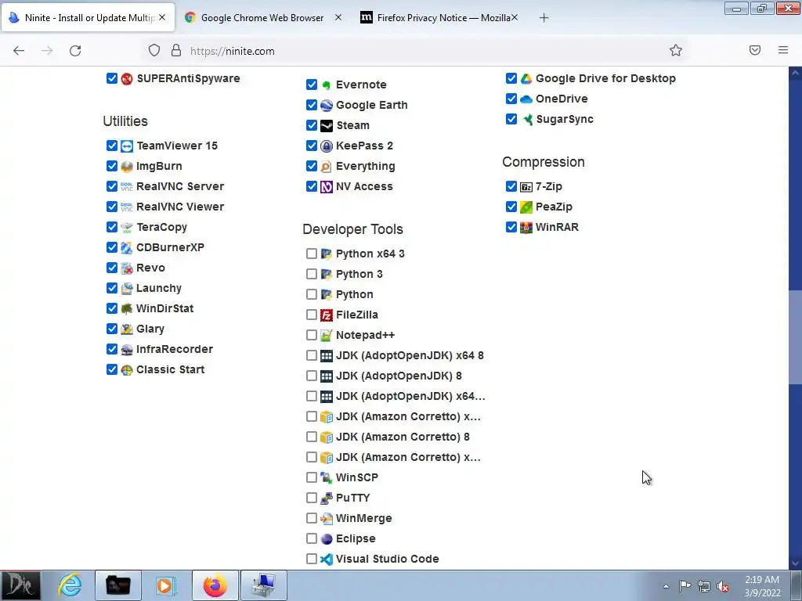
Task: Click the CDBurnerXP icon
Action: 127,248
